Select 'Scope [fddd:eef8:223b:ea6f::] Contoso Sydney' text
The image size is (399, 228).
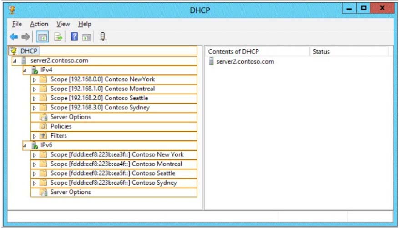point(113,183)
